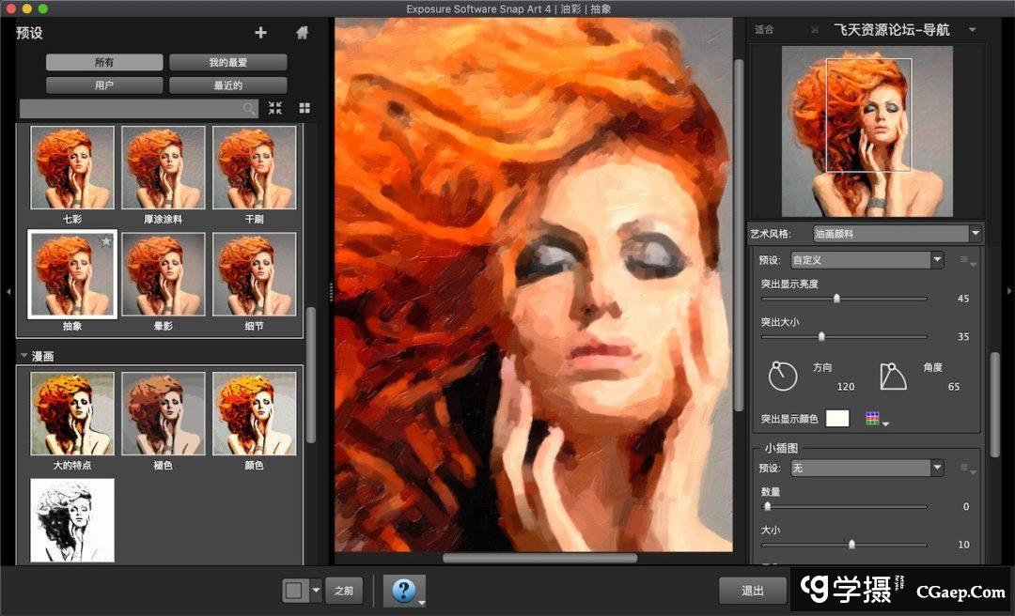The image size is (1015, 616).
Task: Collapse the 漫画 preset category
Action: pyautogui.click(x=23, y=356)
